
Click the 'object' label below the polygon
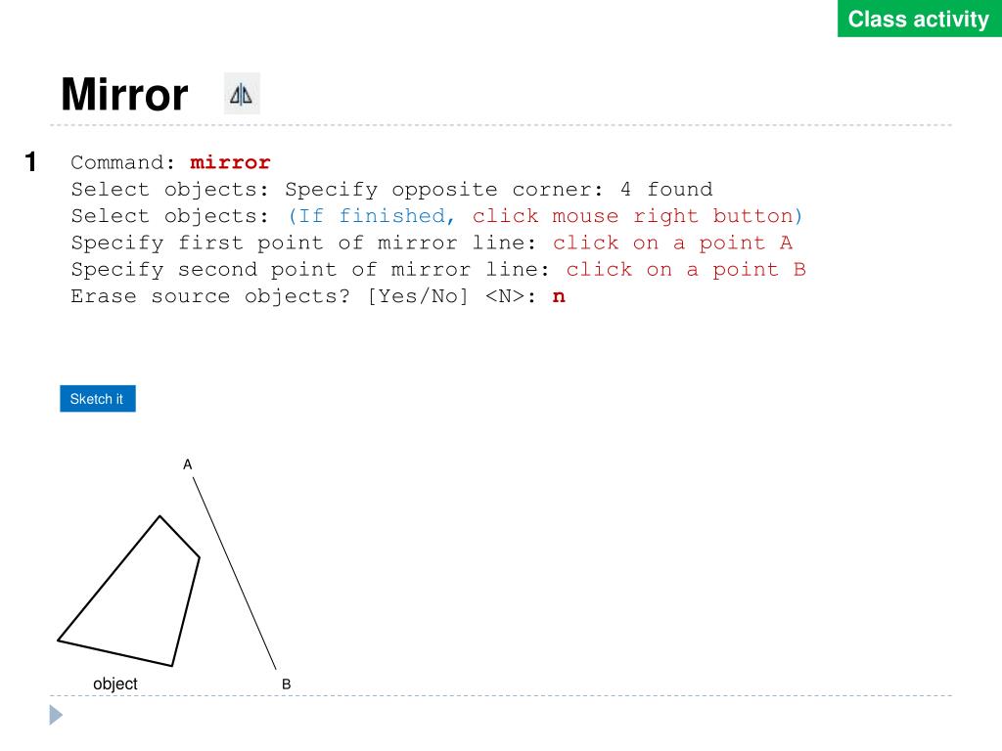coord(115,684)
